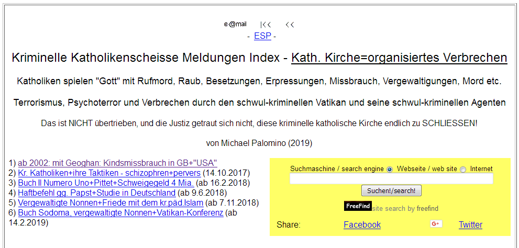The image size is (519, 248).
Task: Open the underlined link in the main heading
Action: pos(399,58)
